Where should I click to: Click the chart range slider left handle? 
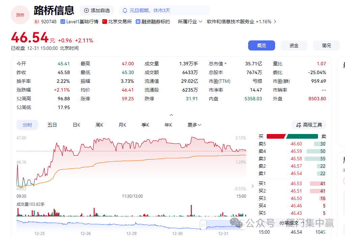203,225
